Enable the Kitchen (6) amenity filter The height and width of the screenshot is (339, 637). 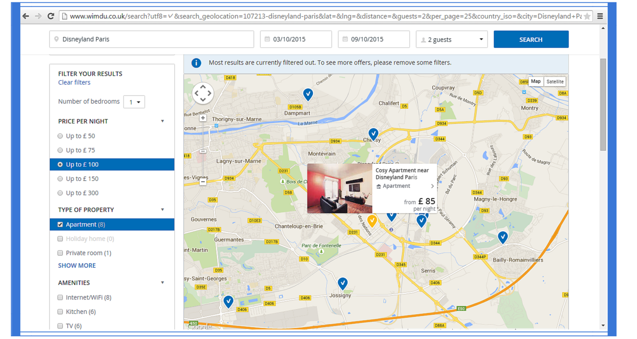pyautogui.click(x=60, y=312)
